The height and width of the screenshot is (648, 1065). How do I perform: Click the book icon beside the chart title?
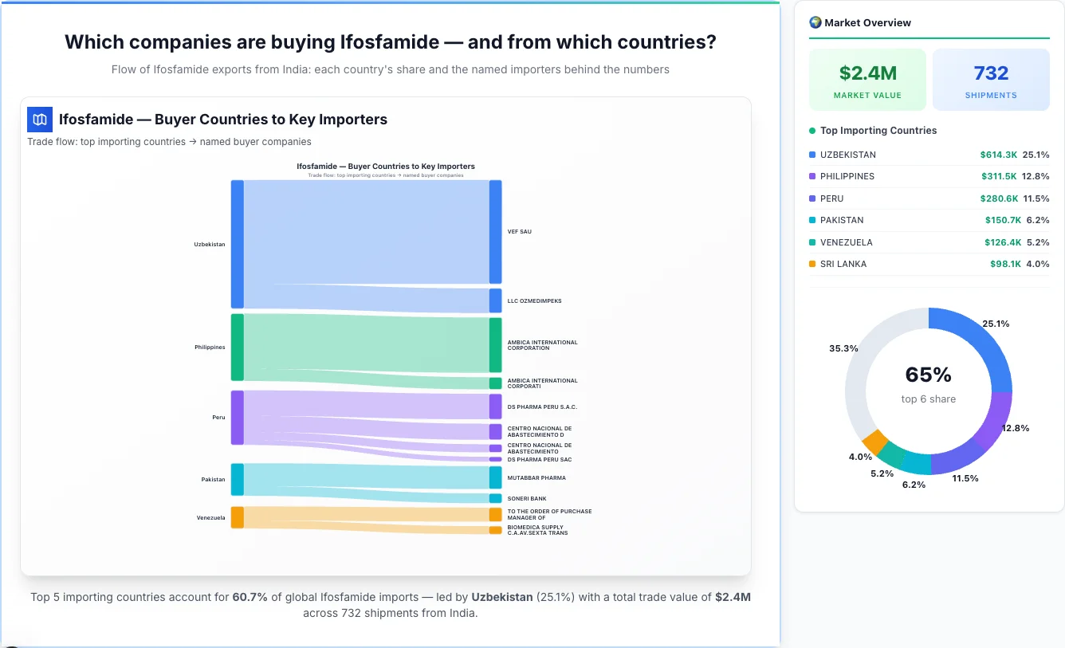click(39, 119)
